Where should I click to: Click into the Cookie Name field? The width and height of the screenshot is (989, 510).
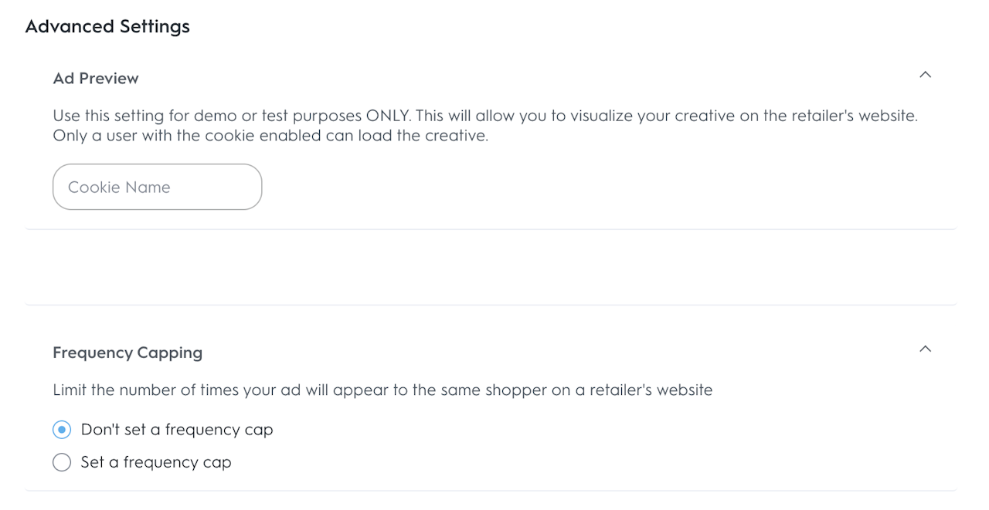157,187
